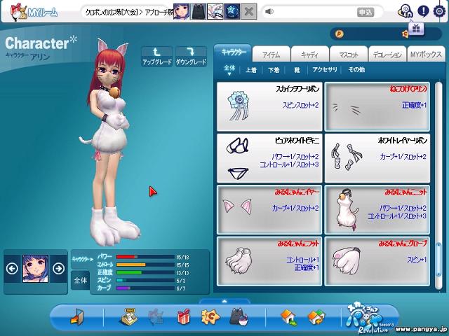Select the みるくにゃんこイヤー cat ears card
This screenshot has width=449, height=336.
269,209
